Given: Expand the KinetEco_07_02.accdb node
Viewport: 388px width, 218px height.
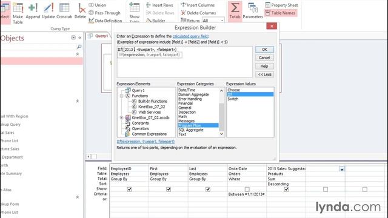Looking at the screenshot, I should 121,117.
